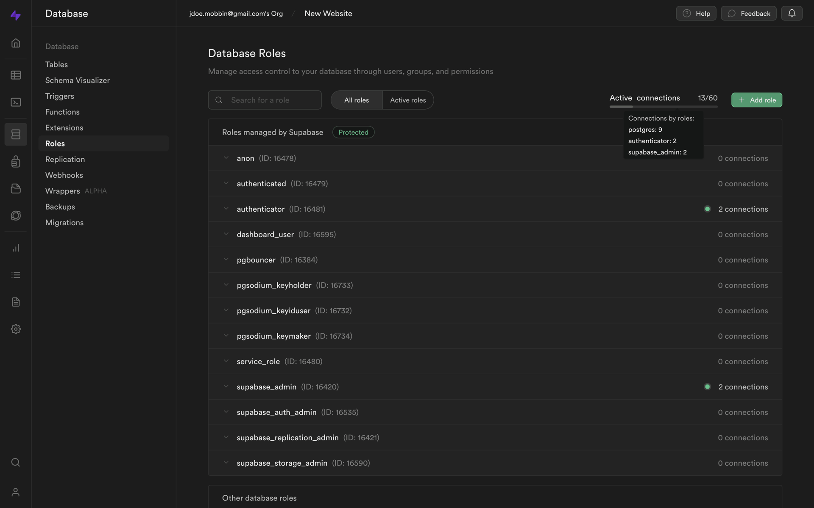Expand the authenticated role chevron
Image resolution: width=814 pixels, height=508 pixels.
(226, 183)
